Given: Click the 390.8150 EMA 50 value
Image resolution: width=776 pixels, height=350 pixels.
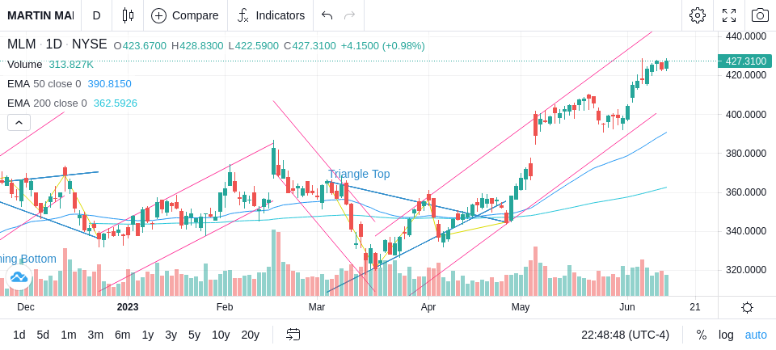Looking at the screenshot, I should pos(109,84).
